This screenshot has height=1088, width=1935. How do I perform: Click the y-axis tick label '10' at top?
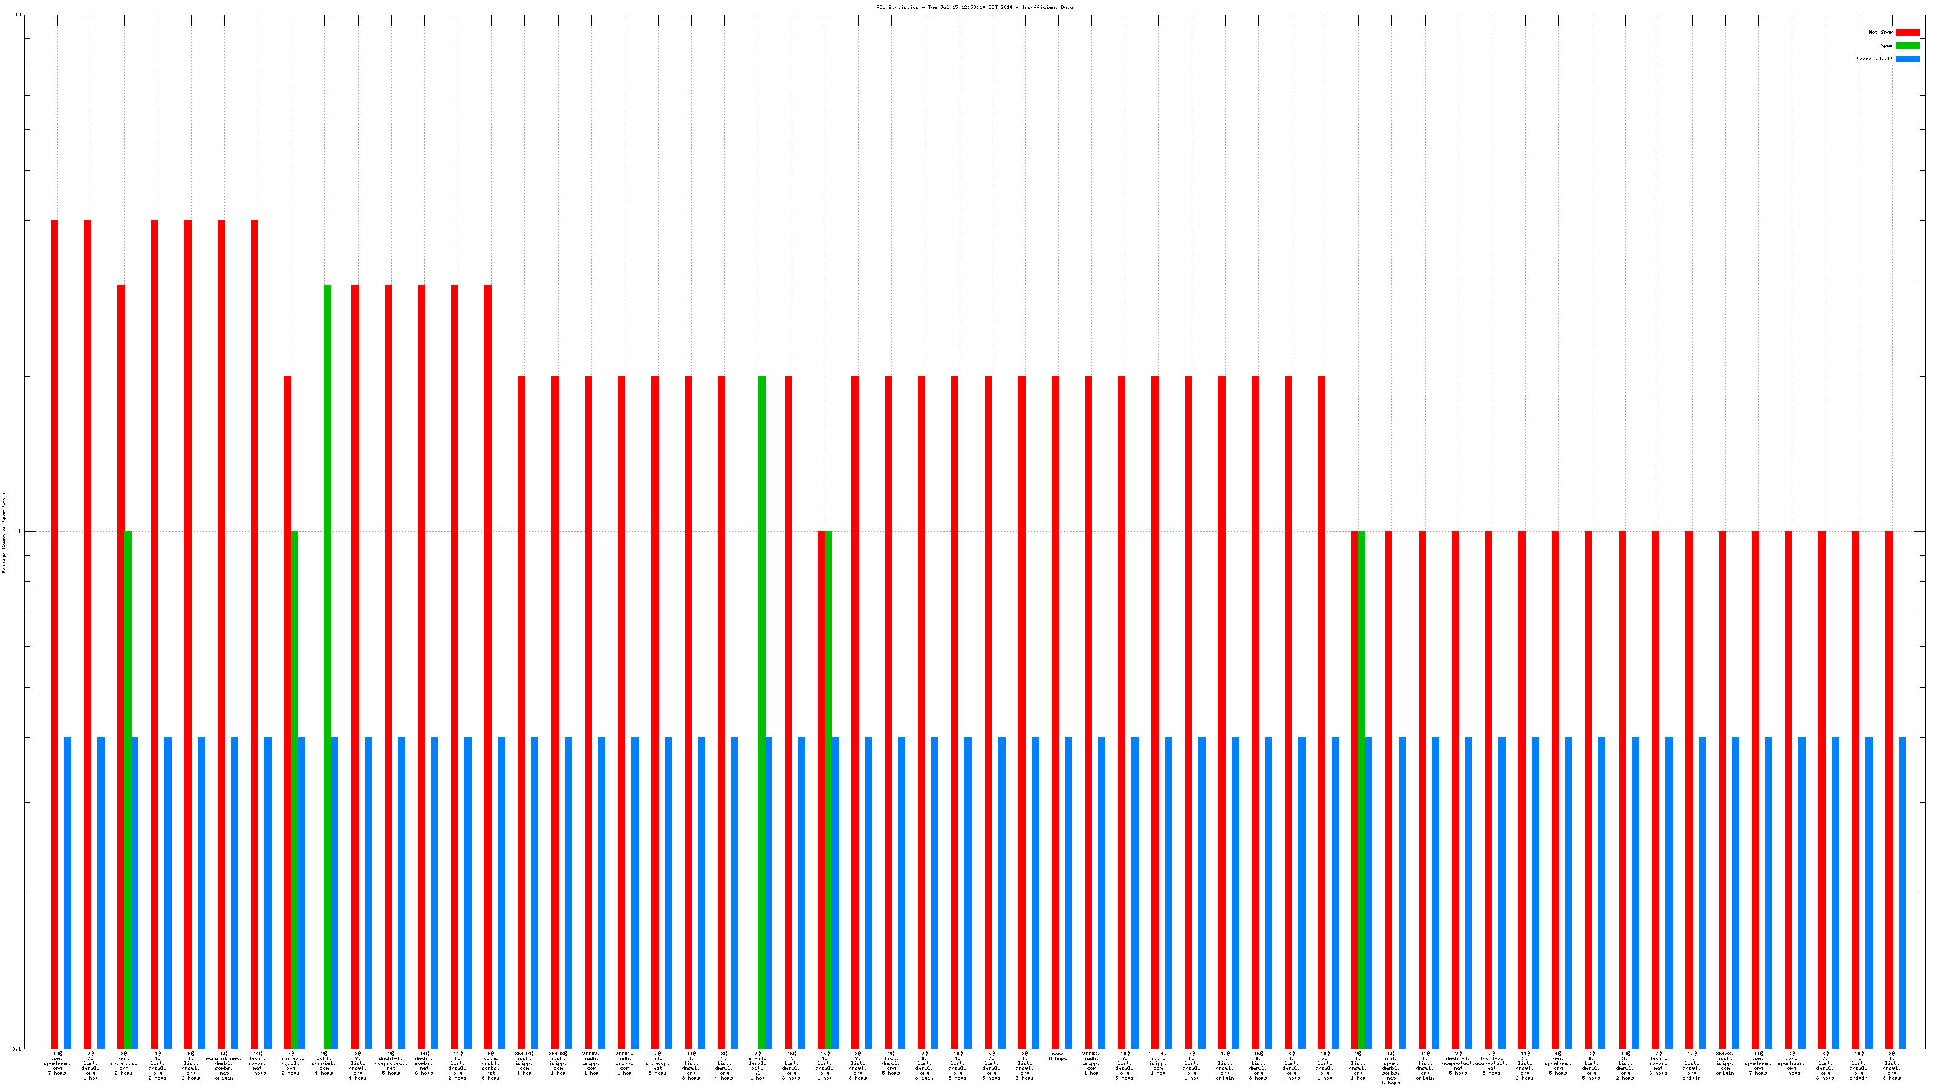(x=18, y=15)
